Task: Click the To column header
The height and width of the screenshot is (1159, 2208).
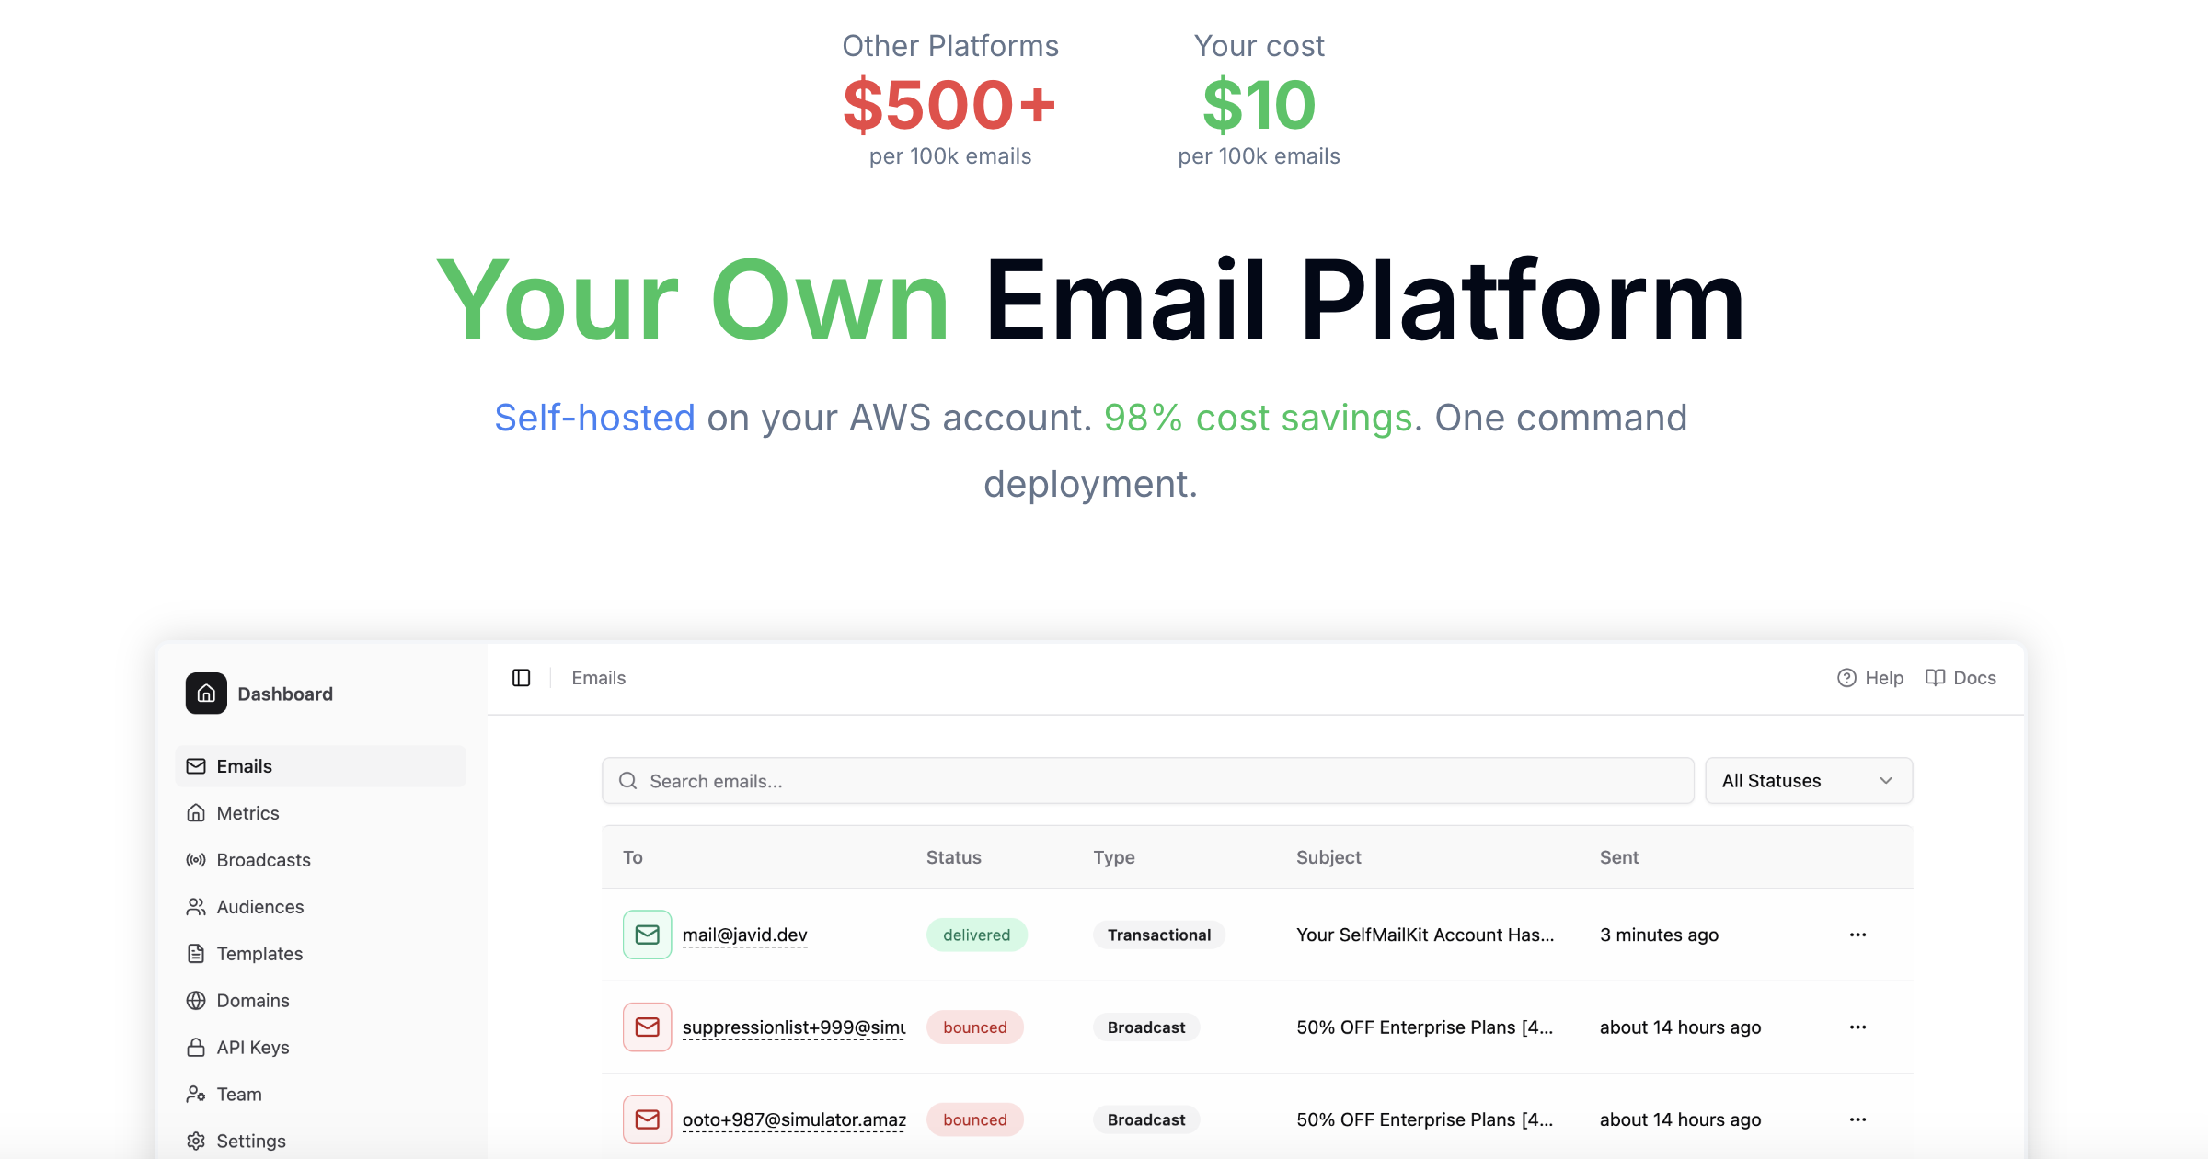Action: click(633, 857)
